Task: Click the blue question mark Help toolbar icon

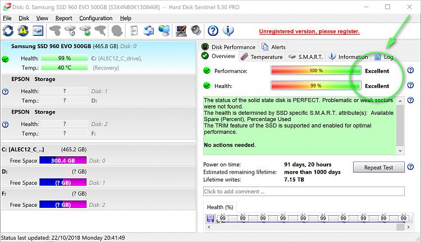Action: pyautogui.click(x=213, y=31)
